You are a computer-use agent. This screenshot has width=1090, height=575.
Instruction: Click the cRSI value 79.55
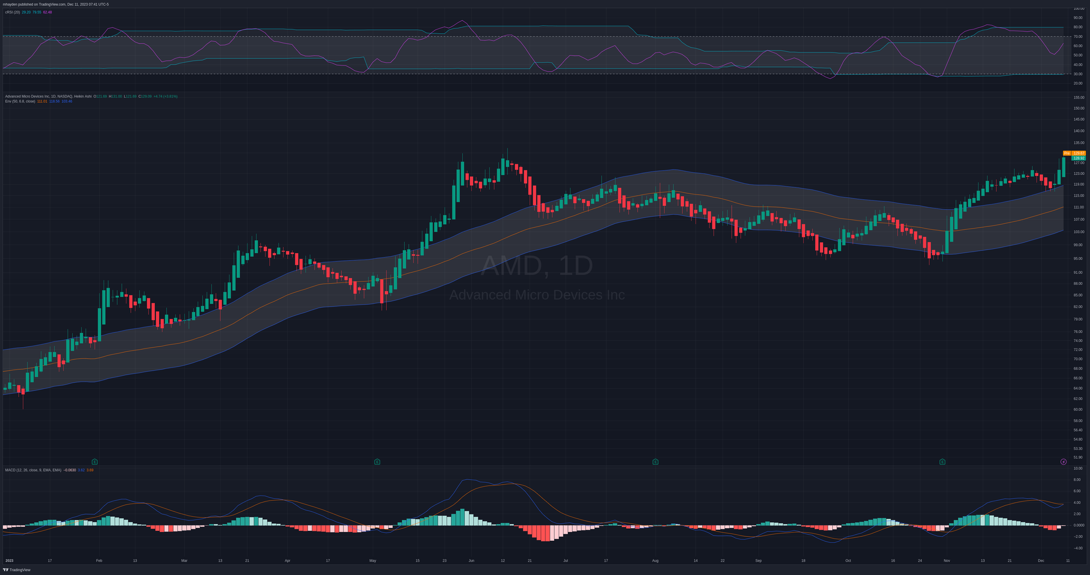[x=37, y=12]
